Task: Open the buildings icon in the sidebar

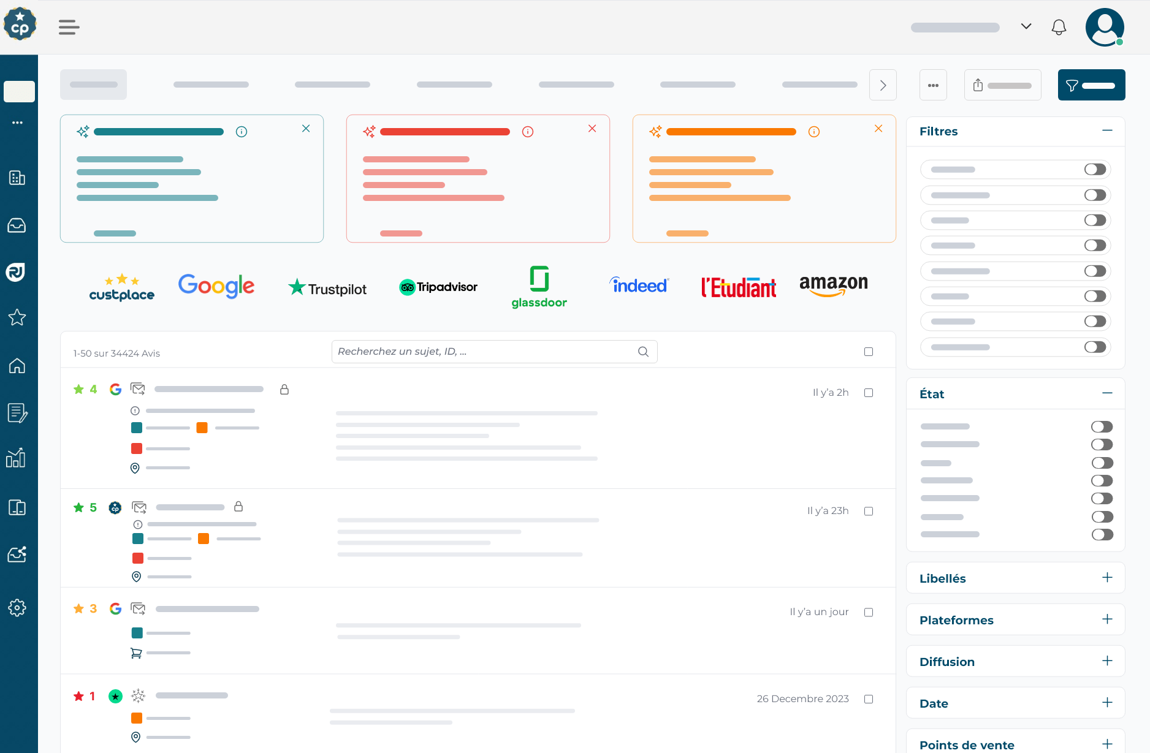Action: (17, 178)
